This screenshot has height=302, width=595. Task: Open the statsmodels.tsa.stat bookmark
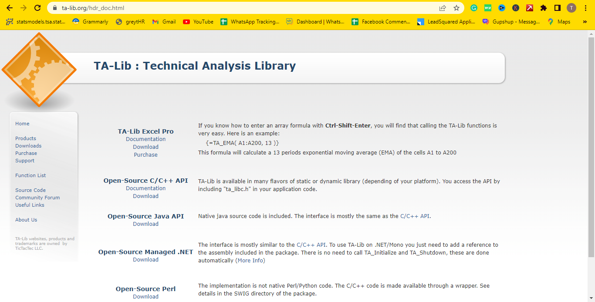pos(36,22)
